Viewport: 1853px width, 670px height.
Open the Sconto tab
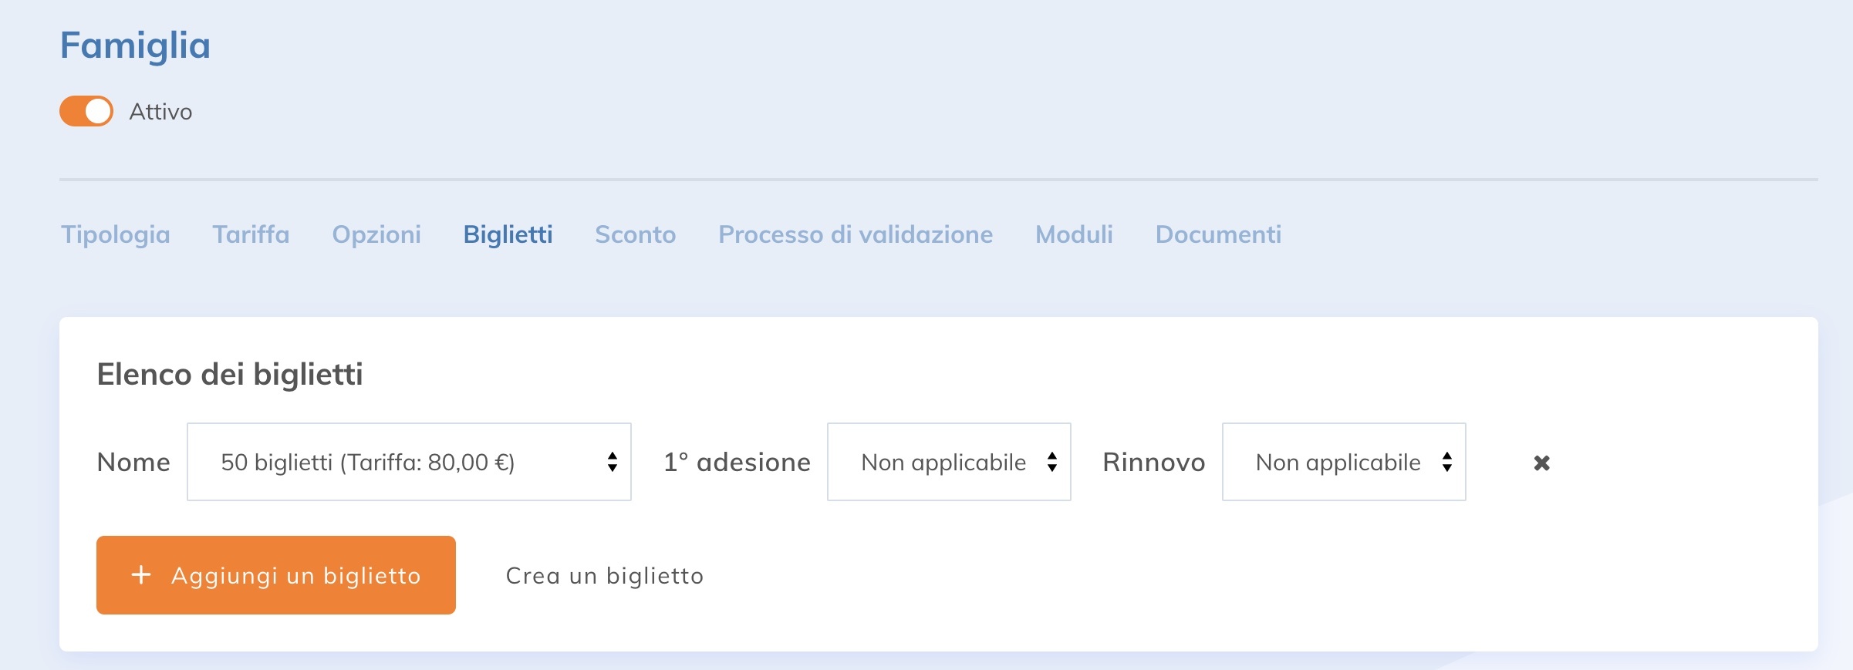635,234
